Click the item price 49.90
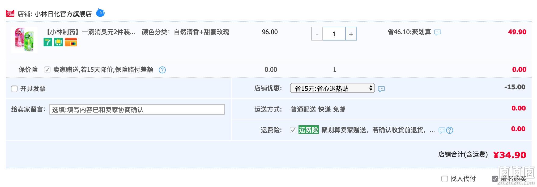The width and height of the screenshot is (537, 187). 517,32
